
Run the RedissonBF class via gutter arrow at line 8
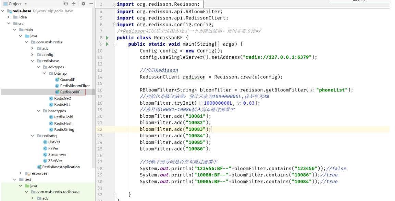tap(107, 38)
